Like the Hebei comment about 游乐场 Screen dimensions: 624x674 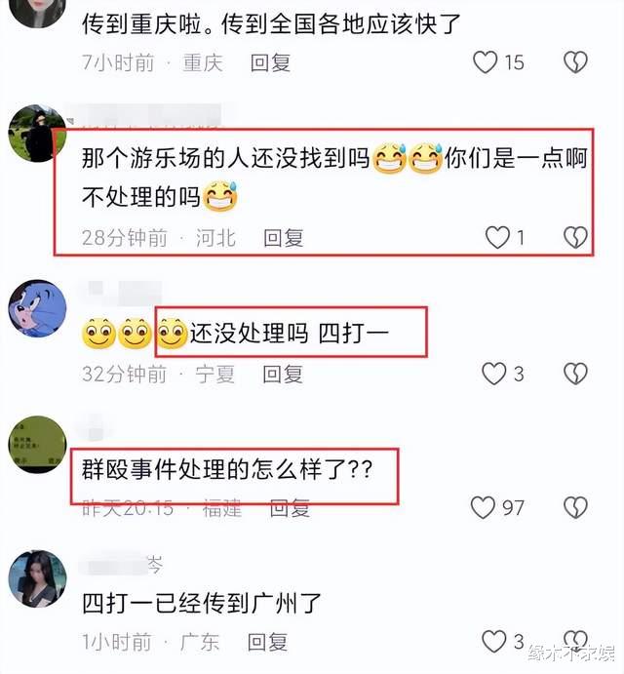497,238
